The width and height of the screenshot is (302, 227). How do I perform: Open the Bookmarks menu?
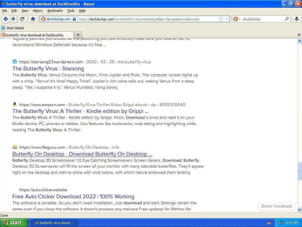tap(55, 11)
